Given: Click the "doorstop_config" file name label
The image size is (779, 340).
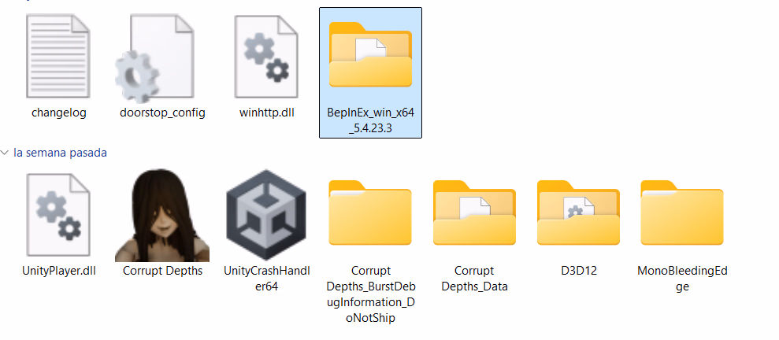Looking at the screenshot, I should click(x=162, y=113).
